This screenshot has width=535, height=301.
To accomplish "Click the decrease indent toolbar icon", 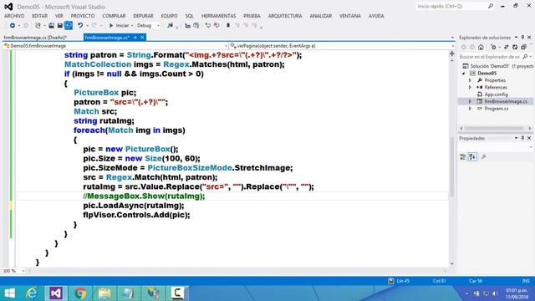I will [x=187, y=26].
